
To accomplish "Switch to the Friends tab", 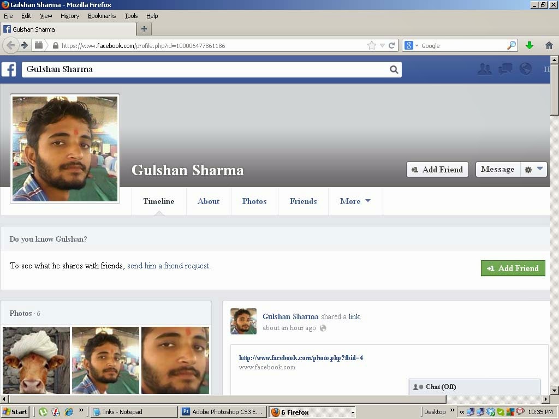I will pos(303,201).
